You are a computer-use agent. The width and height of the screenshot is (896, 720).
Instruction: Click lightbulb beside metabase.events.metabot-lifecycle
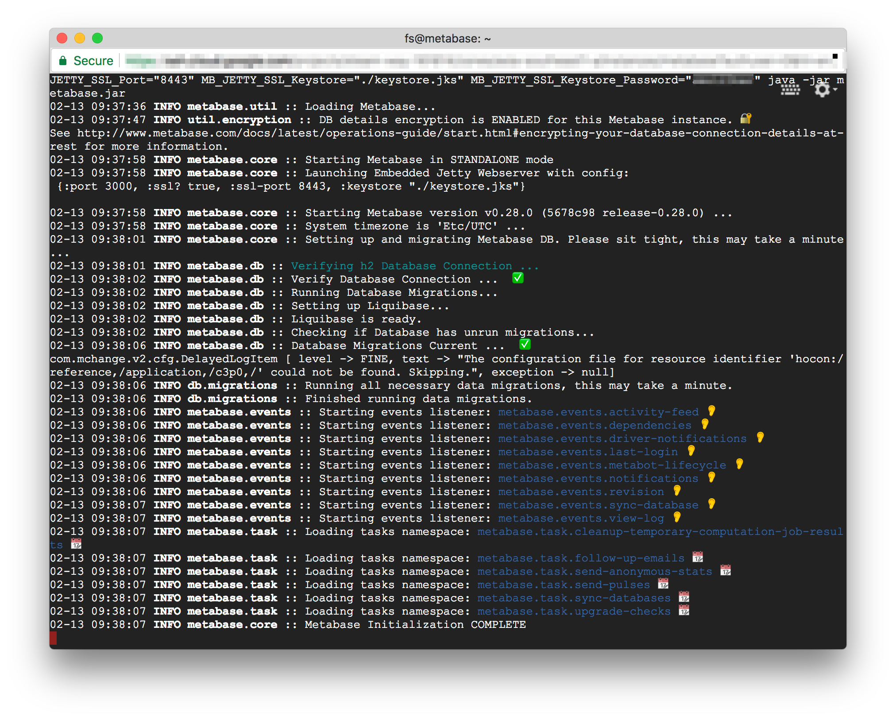(739, 464)
